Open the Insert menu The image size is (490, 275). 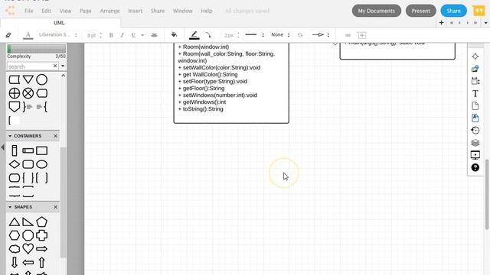(135, 11)
